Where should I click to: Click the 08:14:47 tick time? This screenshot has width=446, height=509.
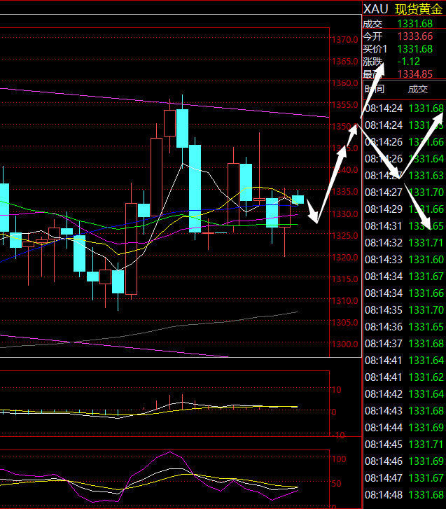(x=384, y=478)
